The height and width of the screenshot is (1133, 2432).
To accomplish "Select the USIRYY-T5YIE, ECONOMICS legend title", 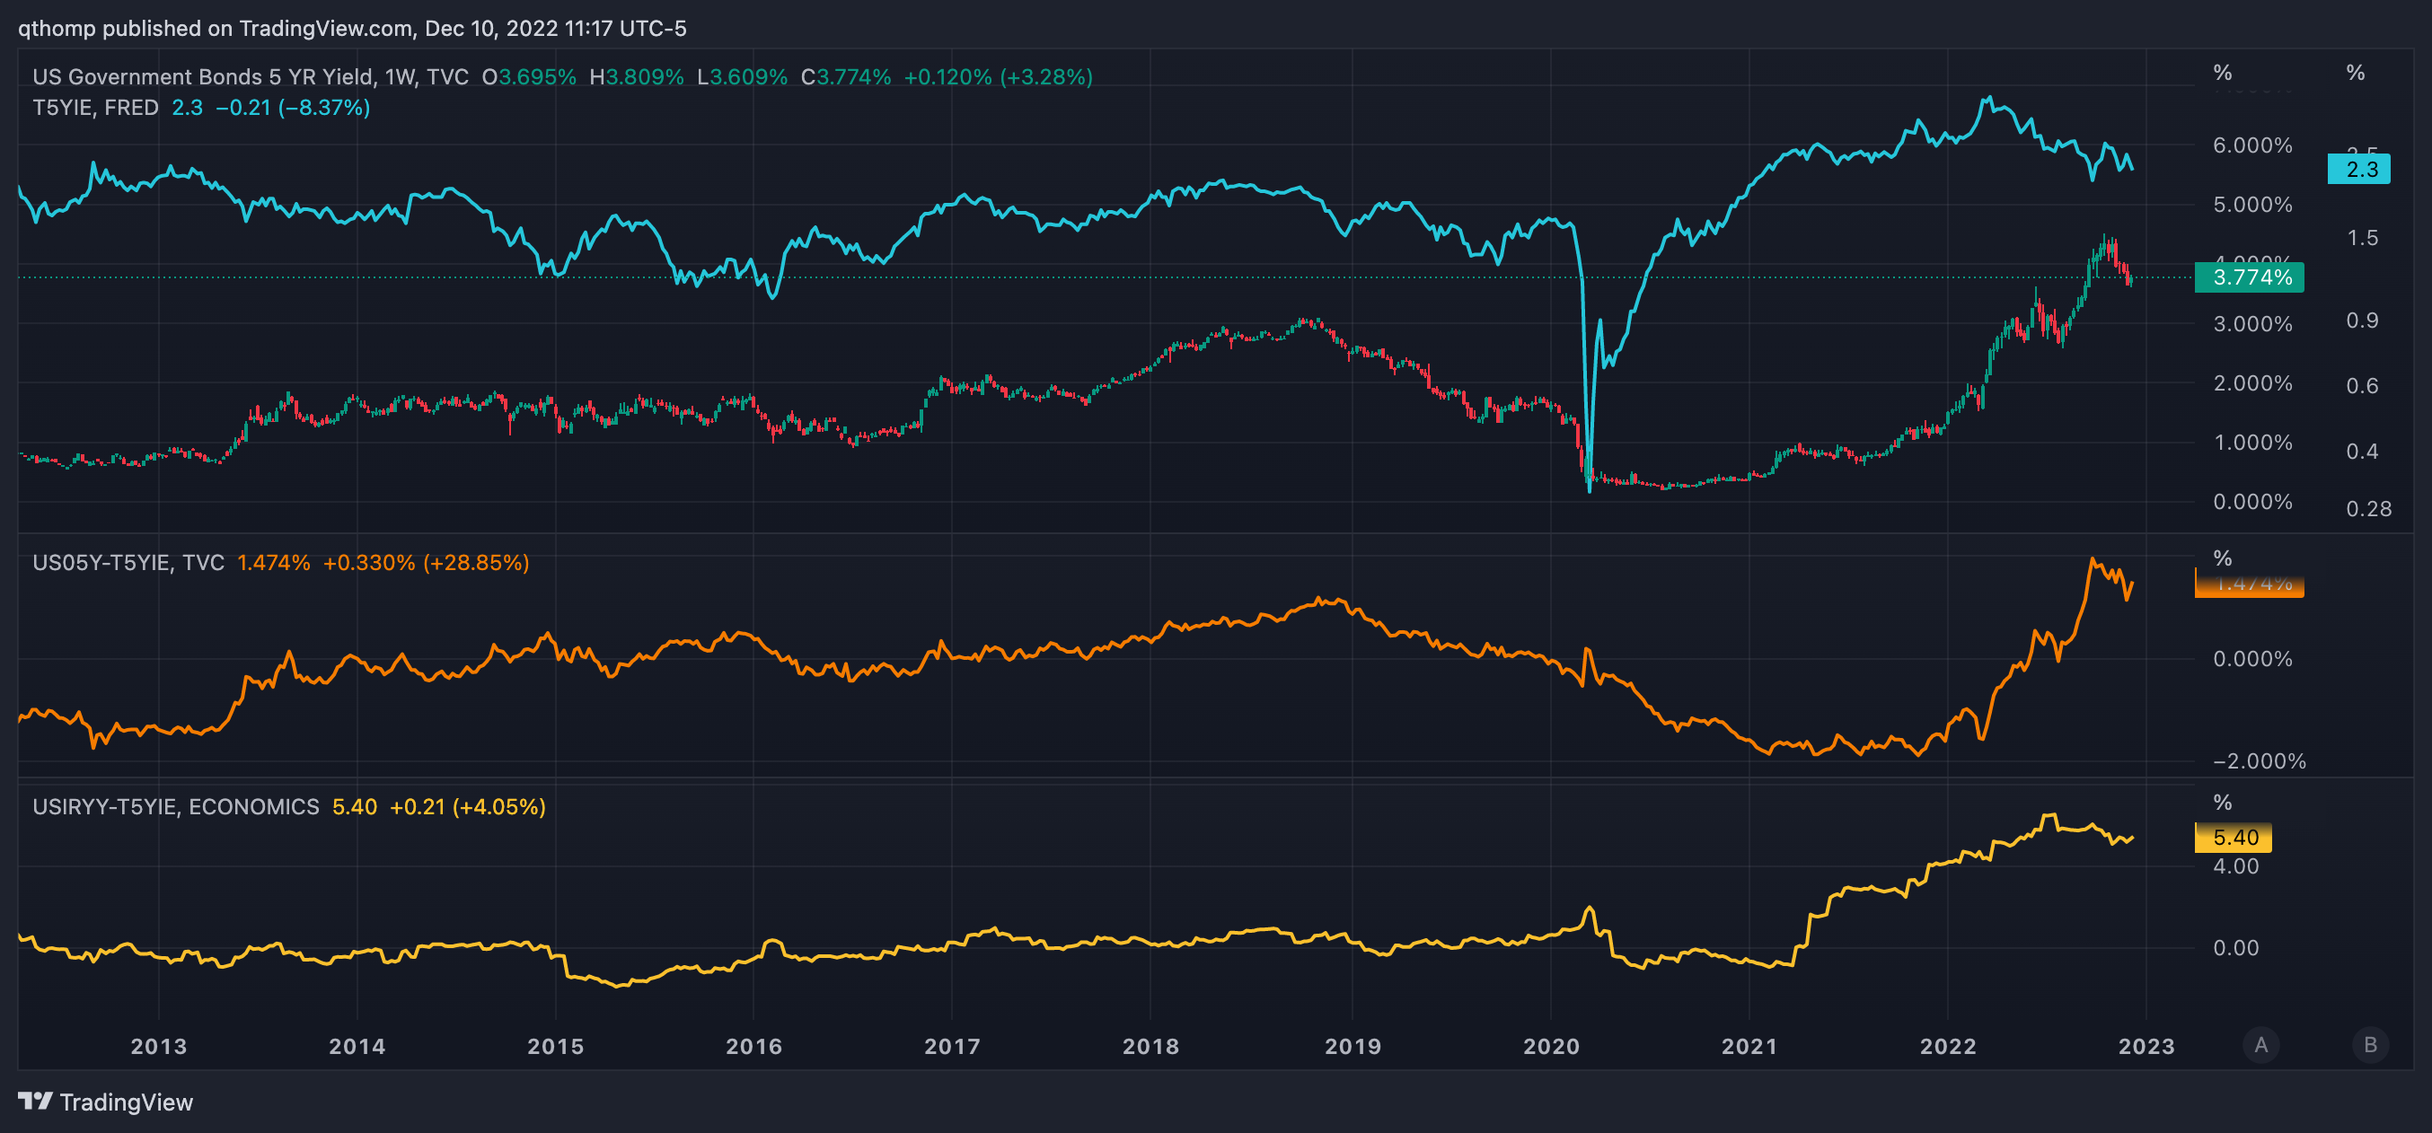I will click(x=176, y=807).
